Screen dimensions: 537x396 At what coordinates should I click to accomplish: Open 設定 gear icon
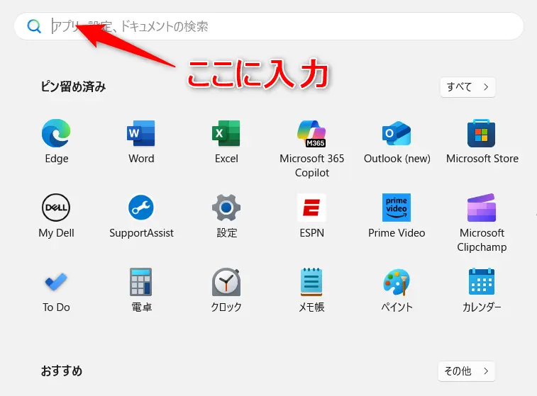226,208
